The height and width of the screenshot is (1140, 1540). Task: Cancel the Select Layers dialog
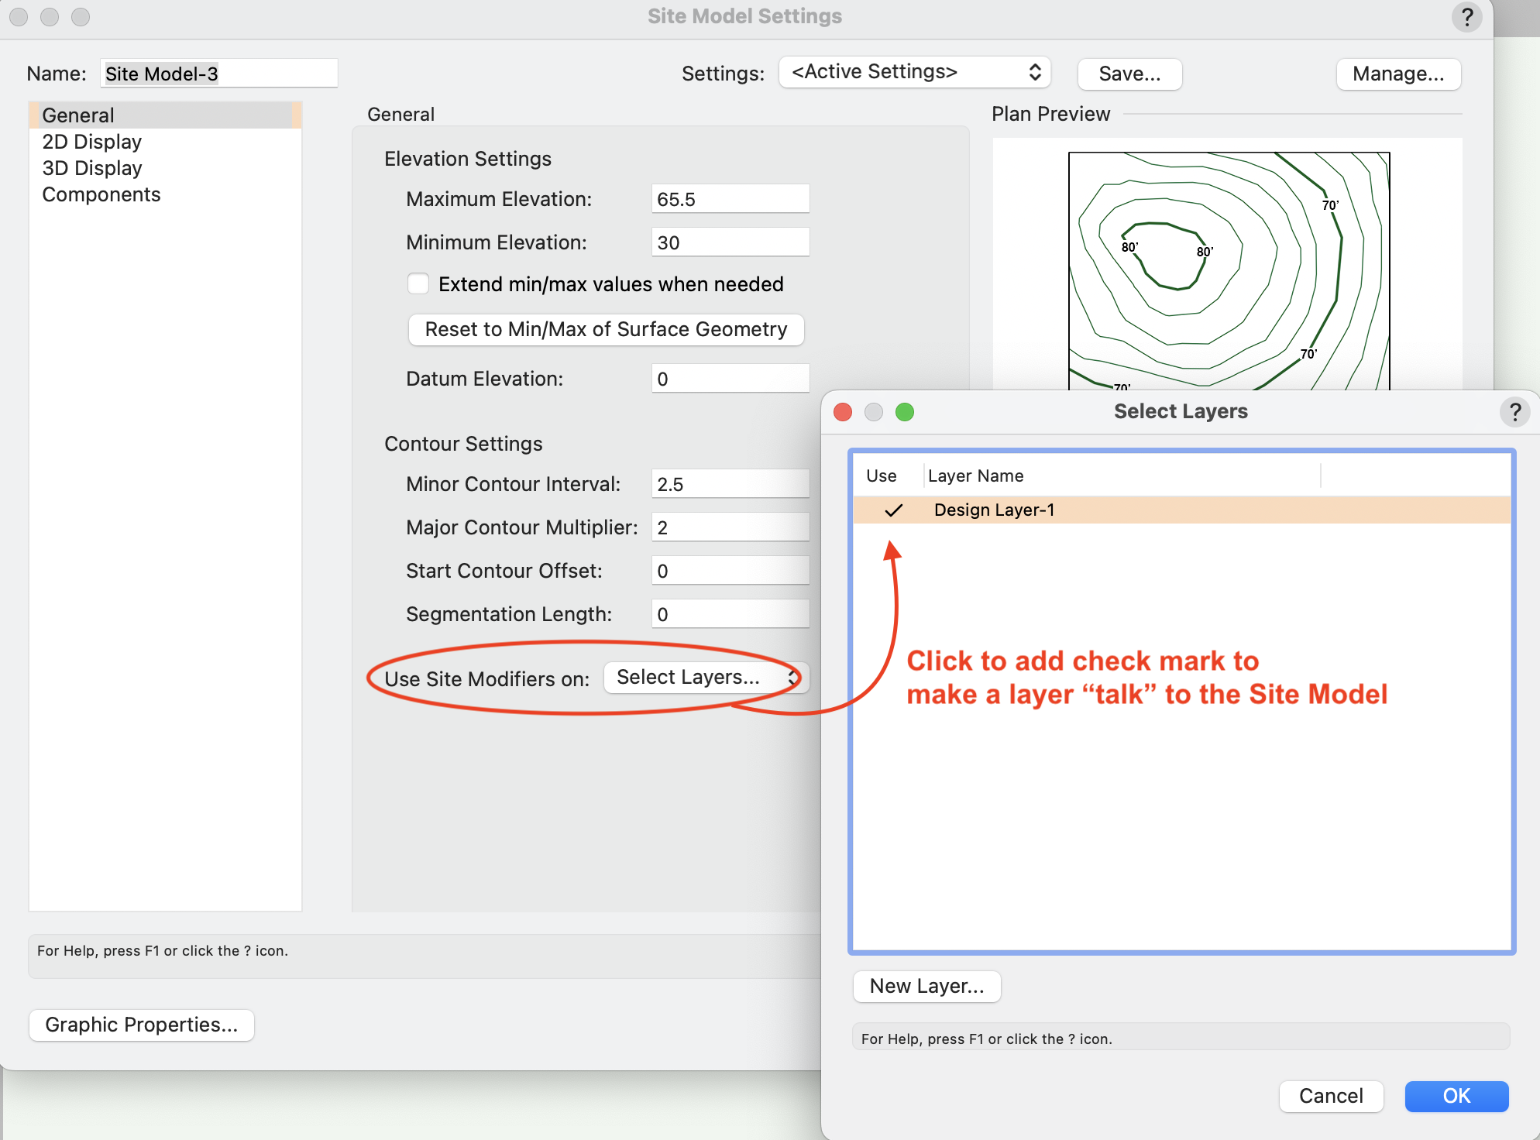tap(1330, 1096)
